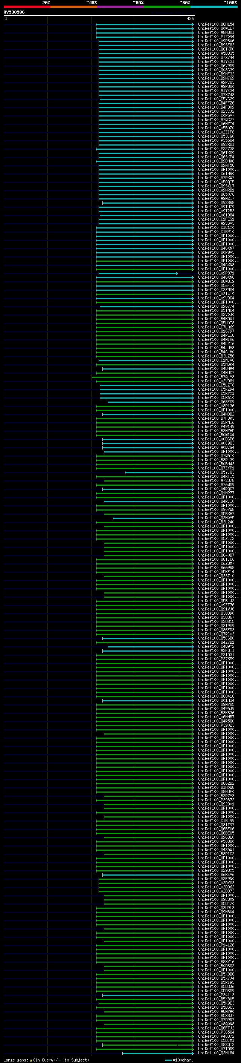Select the UniRef100_C5KYX1 label
The height and width of the screenshot is (1063, 241).
tap(216, 393)
